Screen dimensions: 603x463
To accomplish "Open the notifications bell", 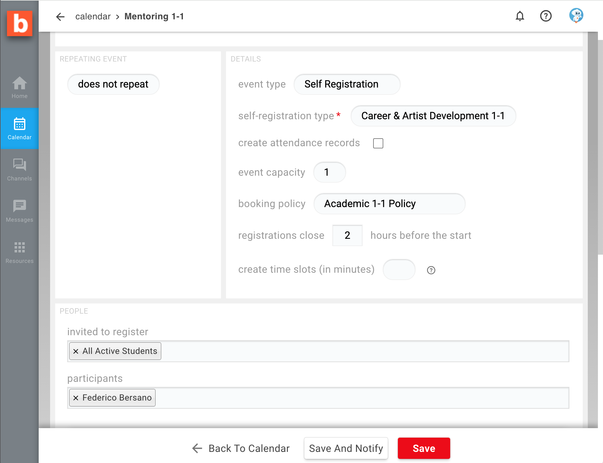I will (520, 16).
